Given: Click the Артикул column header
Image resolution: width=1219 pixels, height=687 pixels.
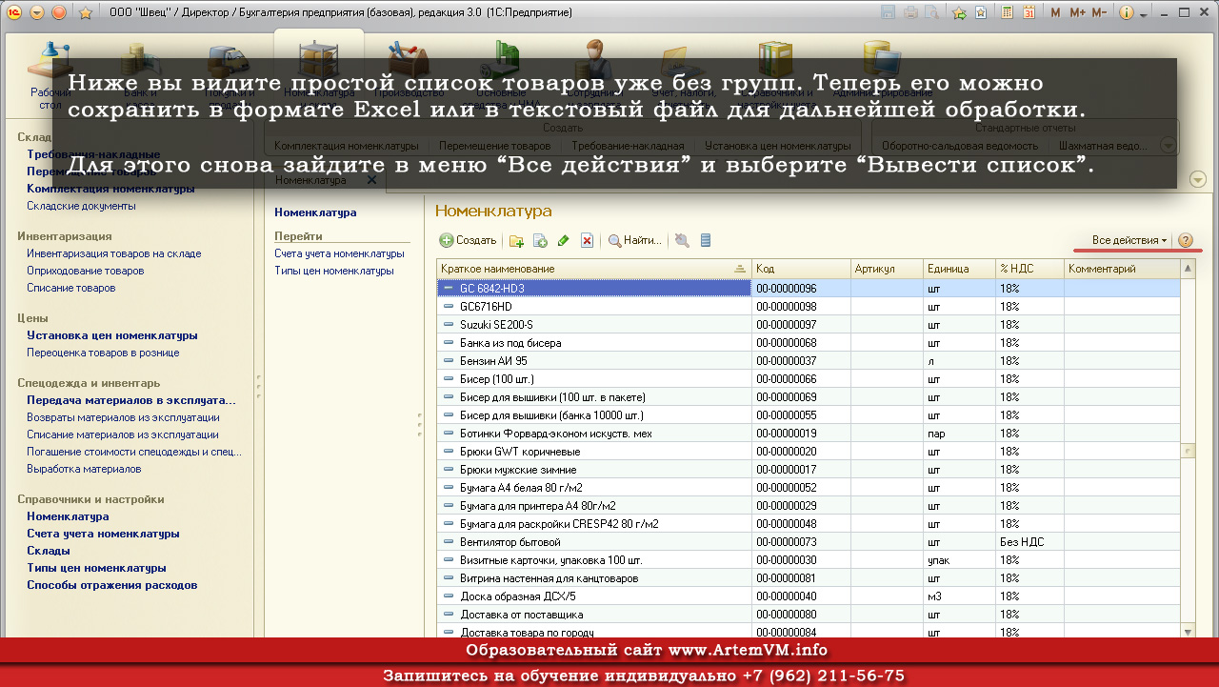Looking at the screenshot, I should pyautogui.click(x=887, y=269).
